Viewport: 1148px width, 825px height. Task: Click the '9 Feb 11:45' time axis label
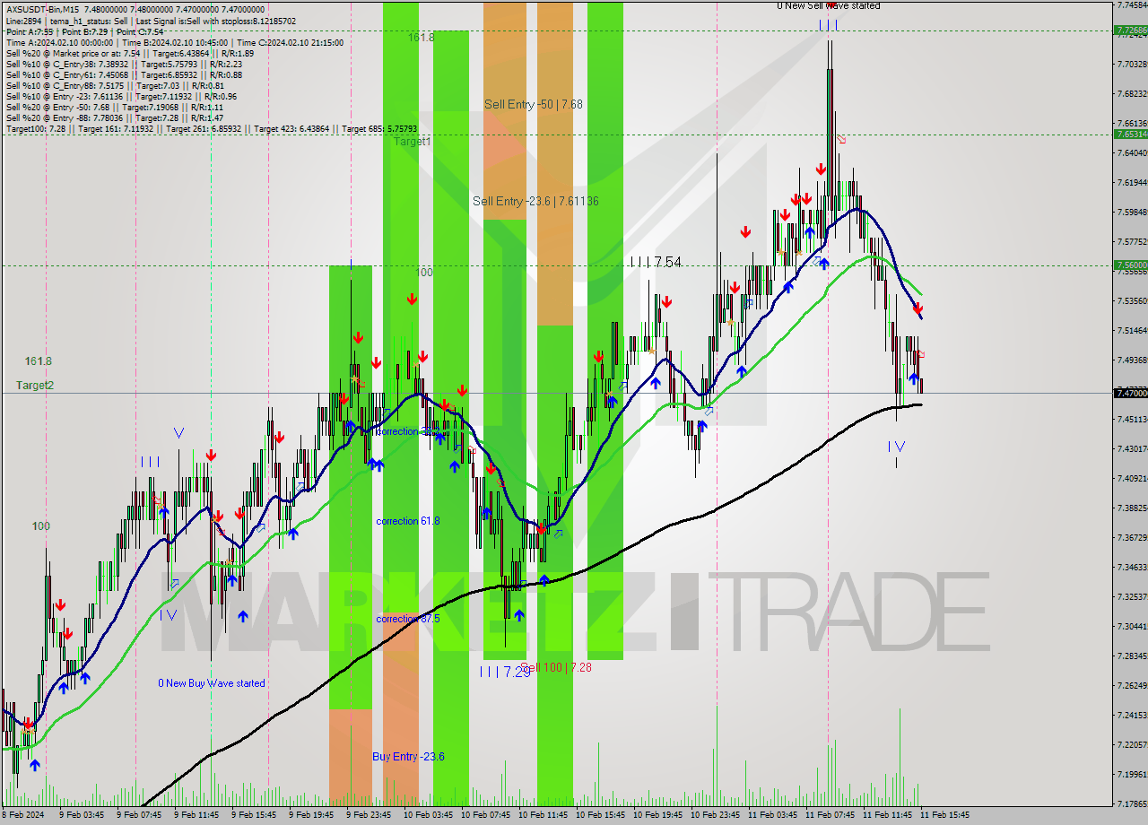pyautogui.click(x=196, y=815)
